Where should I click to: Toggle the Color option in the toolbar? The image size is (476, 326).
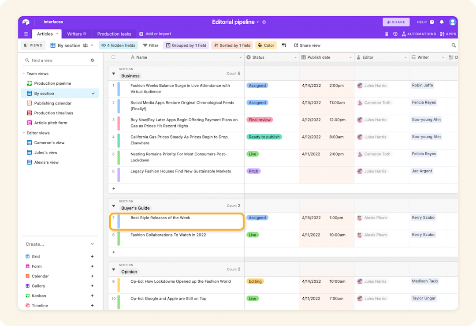[266, 45]
